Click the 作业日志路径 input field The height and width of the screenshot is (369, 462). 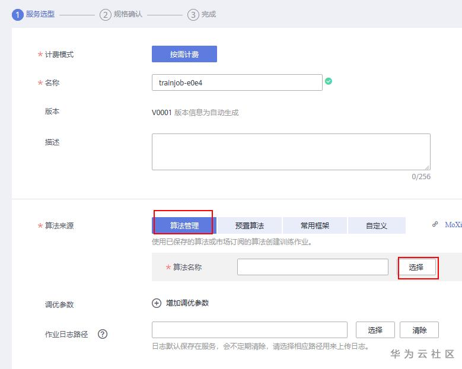250,330
